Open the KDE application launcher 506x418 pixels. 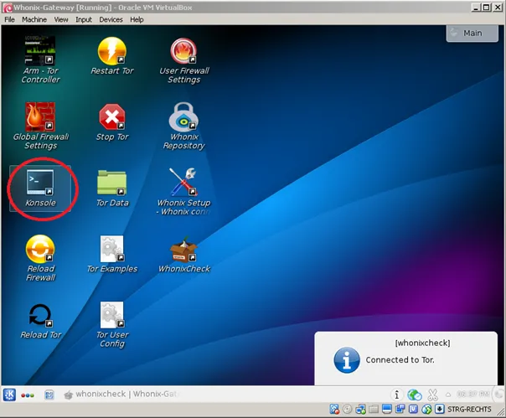pyautogui.click(x=9, y=395)
